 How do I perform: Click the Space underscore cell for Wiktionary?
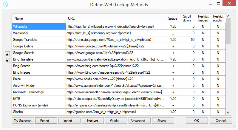point(173,33)
